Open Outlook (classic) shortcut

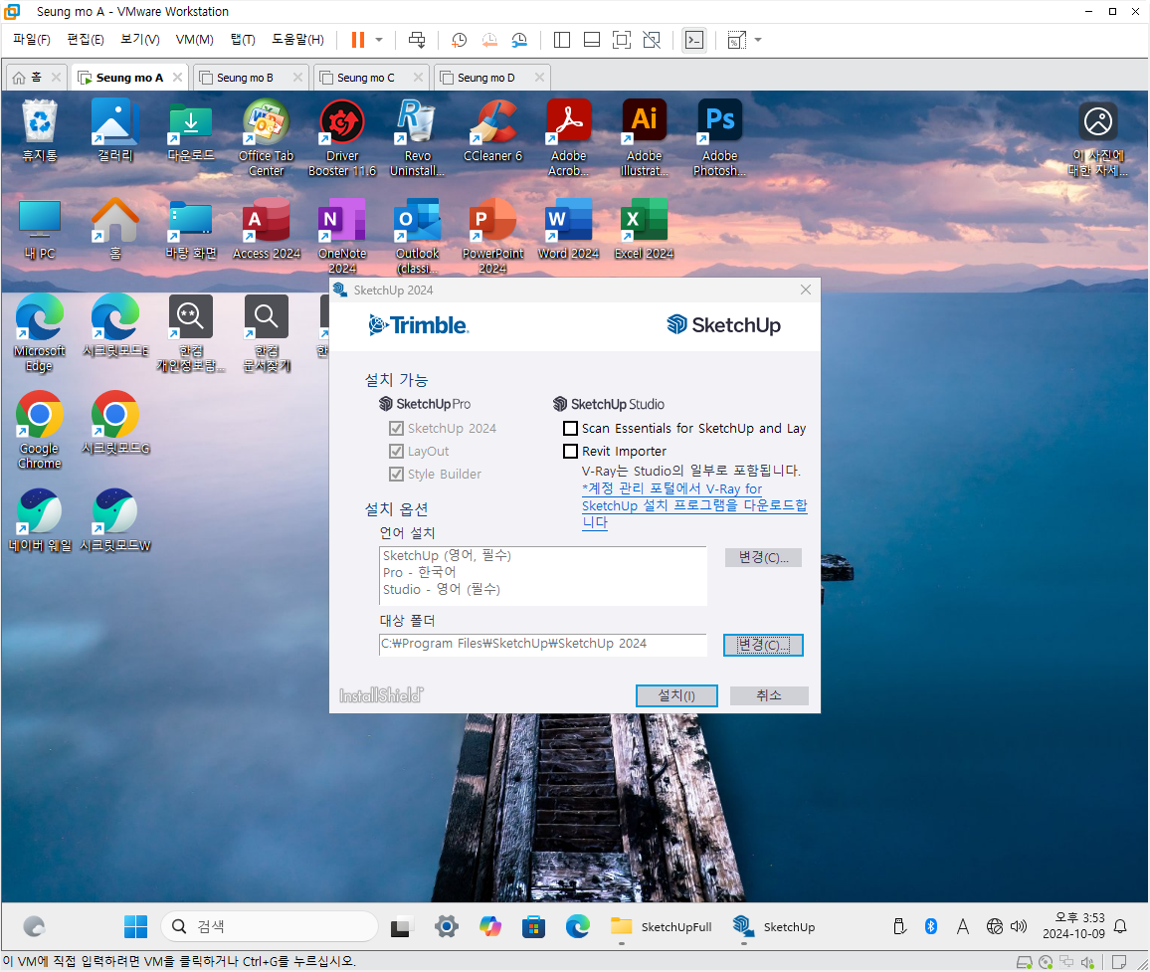(417, 236)
